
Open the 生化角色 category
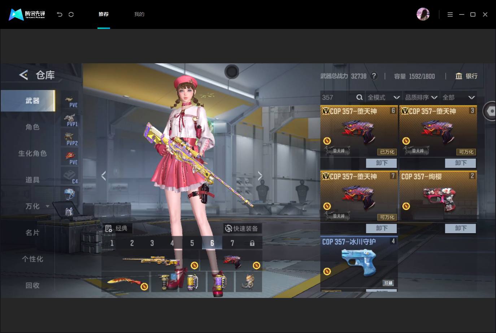(32, 153)
